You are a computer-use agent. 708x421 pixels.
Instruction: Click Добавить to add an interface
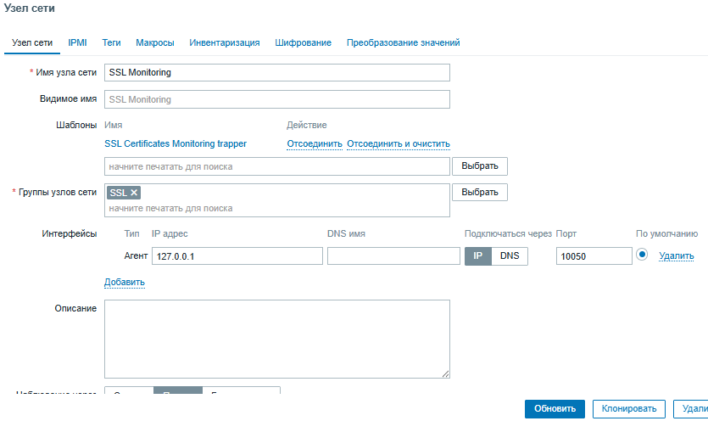click(x=124, y=282)
